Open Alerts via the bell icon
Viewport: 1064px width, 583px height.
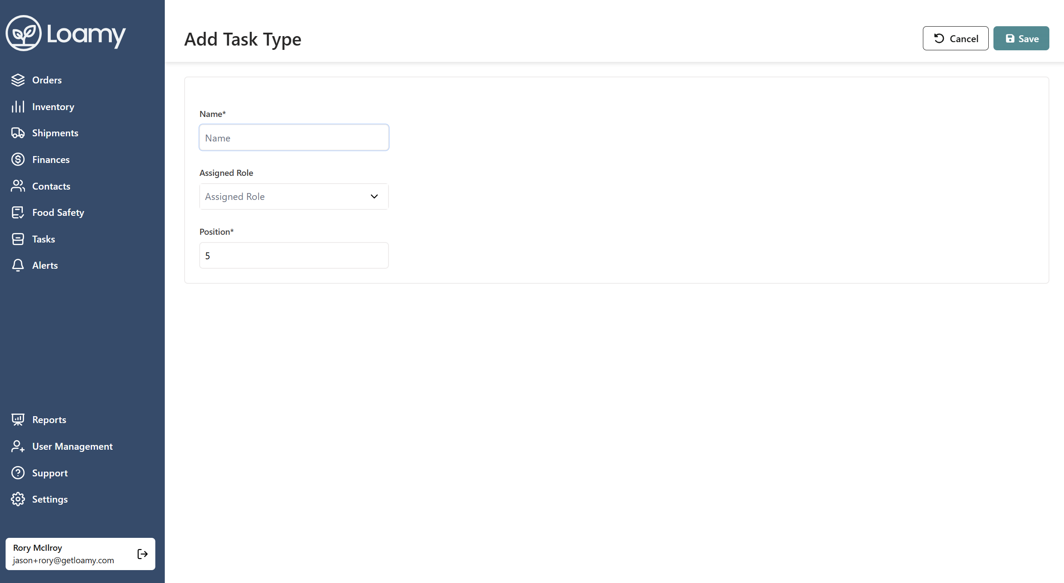coord(18,265)
